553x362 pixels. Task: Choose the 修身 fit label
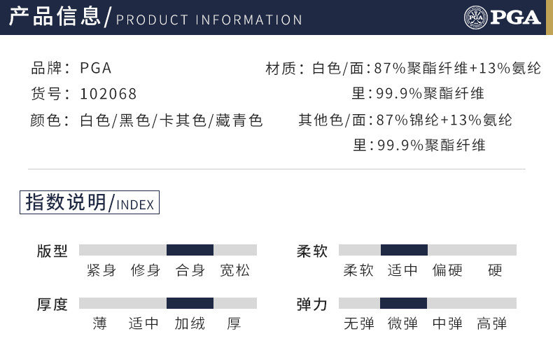146,270
